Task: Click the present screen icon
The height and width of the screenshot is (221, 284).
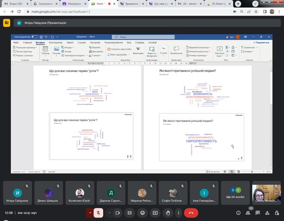Action: tap(156, 213)
